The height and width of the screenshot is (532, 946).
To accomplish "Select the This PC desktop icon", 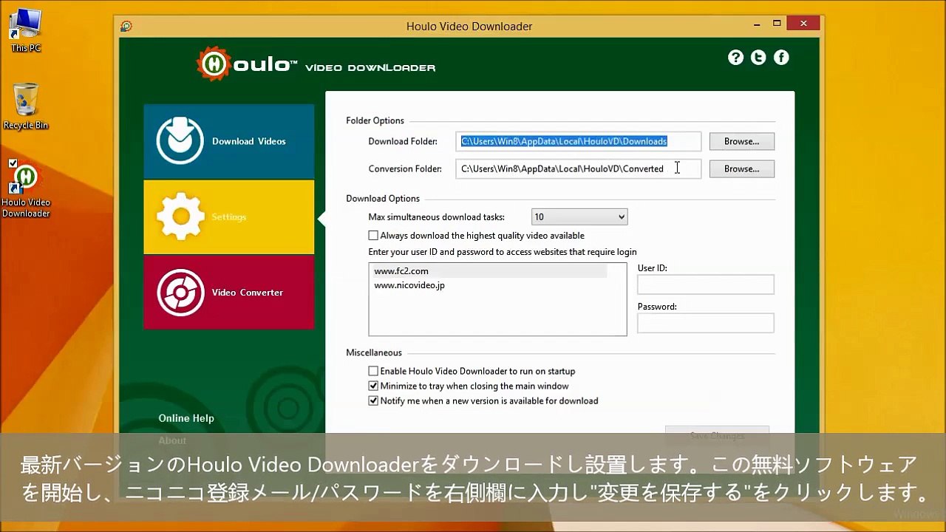I will pyautogui.click(x=26, y=31).
